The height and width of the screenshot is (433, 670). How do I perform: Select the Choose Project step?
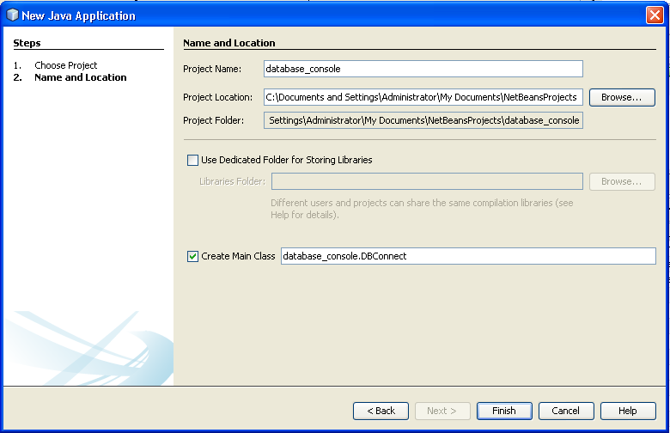click(66, 65)
